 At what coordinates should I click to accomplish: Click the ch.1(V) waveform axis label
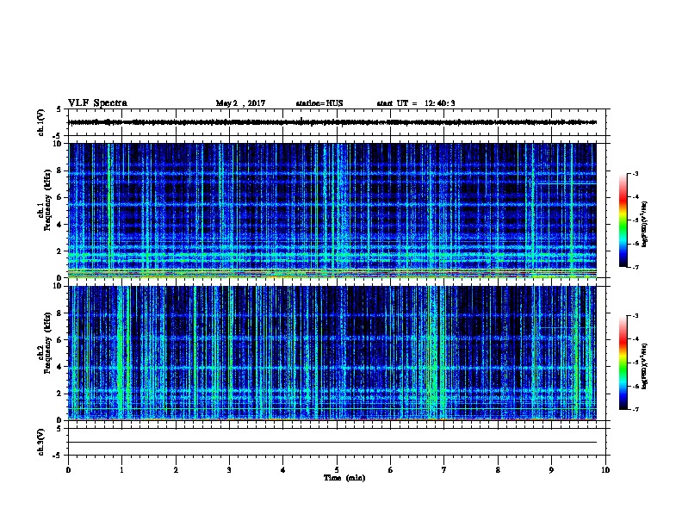[41, 122]
